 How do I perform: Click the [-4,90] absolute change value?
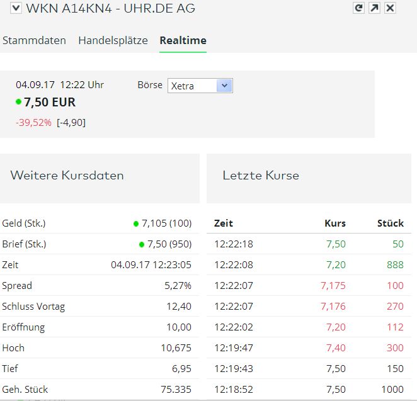[x=71, y=123]
